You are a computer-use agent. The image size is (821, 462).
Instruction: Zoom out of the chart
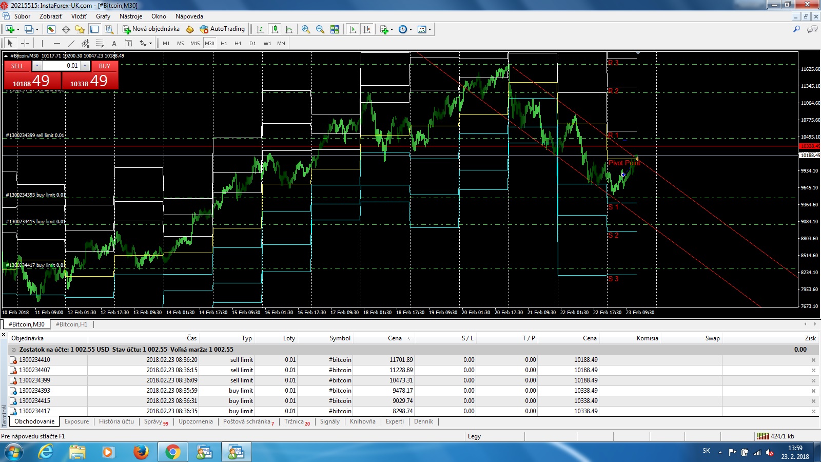coord(320,29)
